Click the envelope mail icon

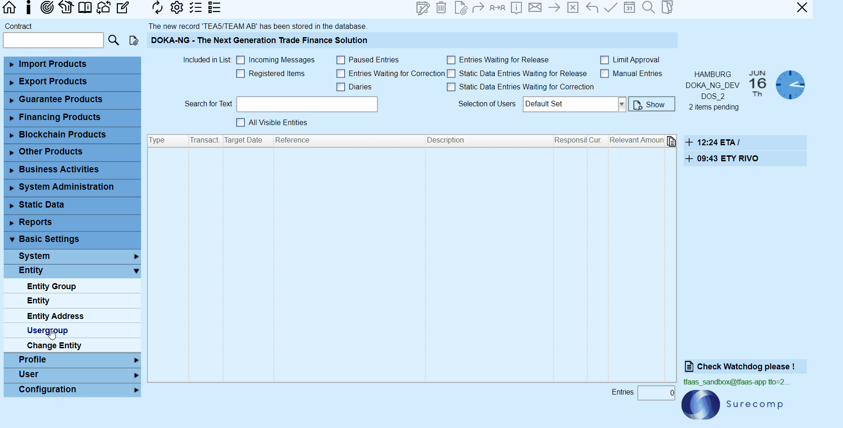click(535, 7)
